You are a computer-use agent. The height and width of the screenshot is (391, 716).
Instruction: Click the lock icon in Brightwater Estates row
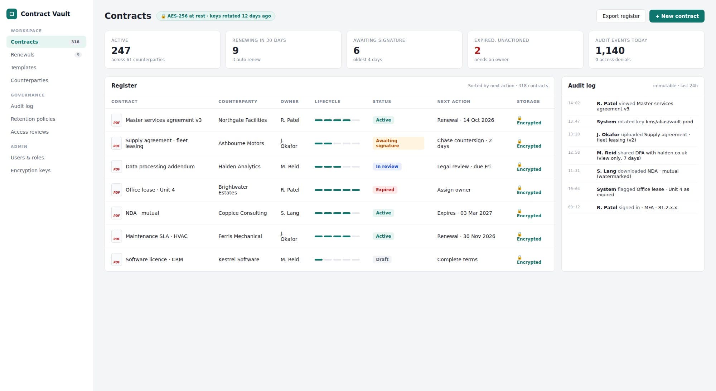coord(519,188)
